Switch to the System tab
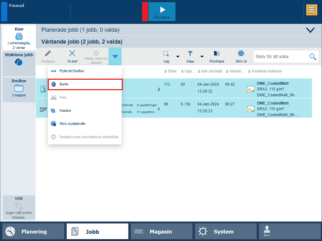The width and height of the screenshot is (322, 241). (226, 231)
